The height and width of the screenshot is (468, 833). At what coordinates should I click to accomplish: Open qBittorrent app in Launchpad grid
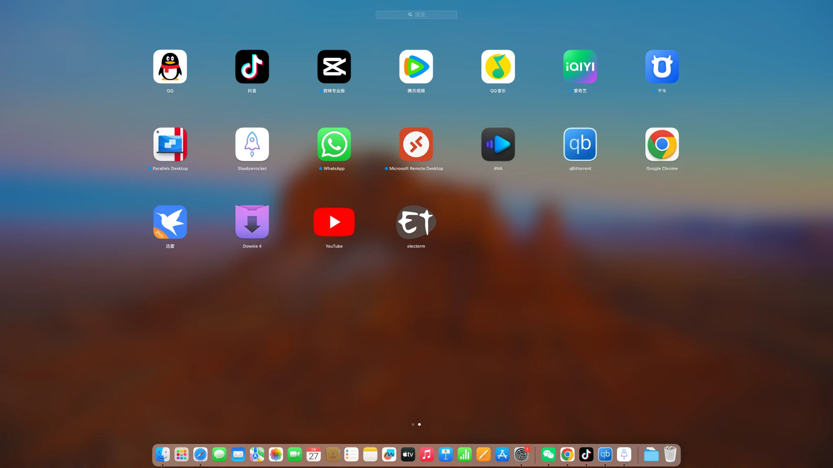(580, 144)
